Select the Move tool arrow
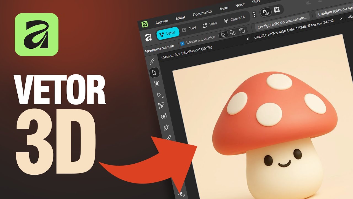Image resolution: width=353 pixels, height=199 pixels. (x=154, y=72)
